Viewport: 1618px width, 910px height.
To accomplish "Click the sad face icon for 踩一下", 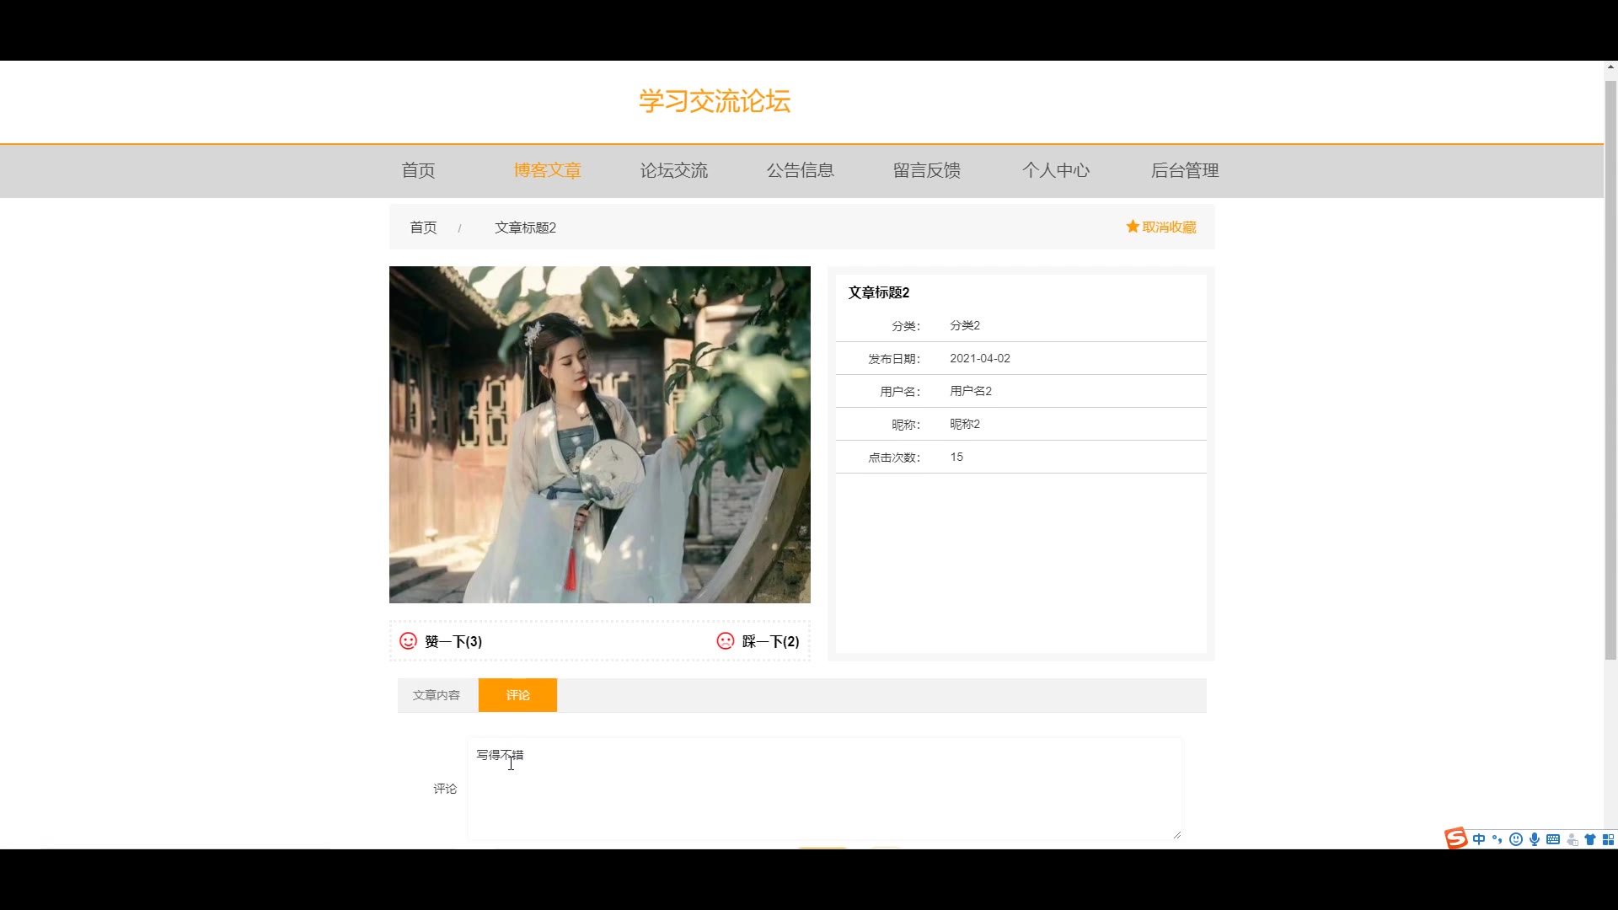I will click(x=726, y=641).
